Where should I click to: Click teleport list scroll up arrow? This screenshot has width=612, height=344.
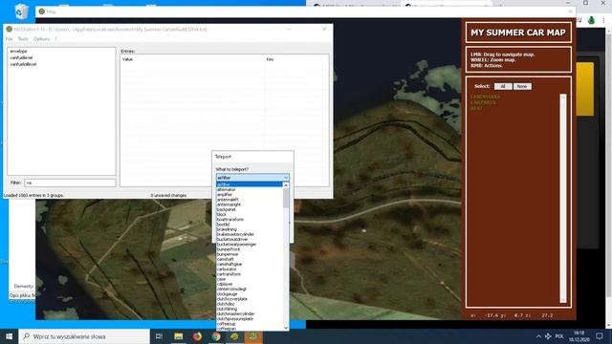tap(286, 185)
